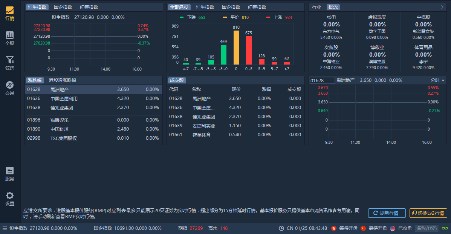Select the green 下跌 653 legend item
The width and height of the screenshot is (451, 234).
[x=193, y=17]
